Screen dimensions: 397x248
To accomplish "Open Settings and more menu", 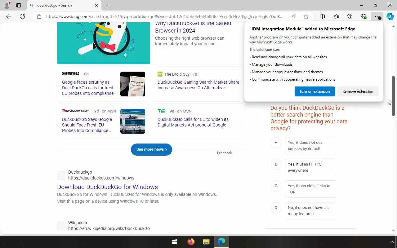I will (x=377, y=16).
